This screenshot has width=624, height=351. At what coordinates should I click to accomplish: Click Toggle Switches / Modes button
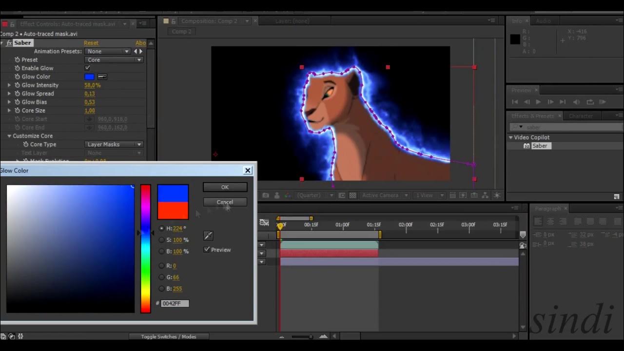(169, 336)
